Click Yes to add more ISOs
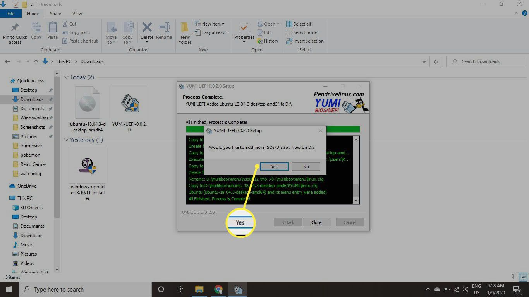 point(274,167)
